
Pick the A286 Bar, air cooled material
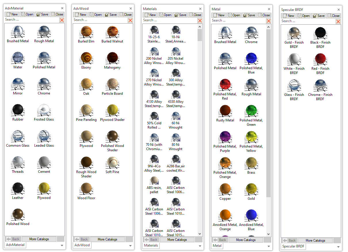pos(176,163)
